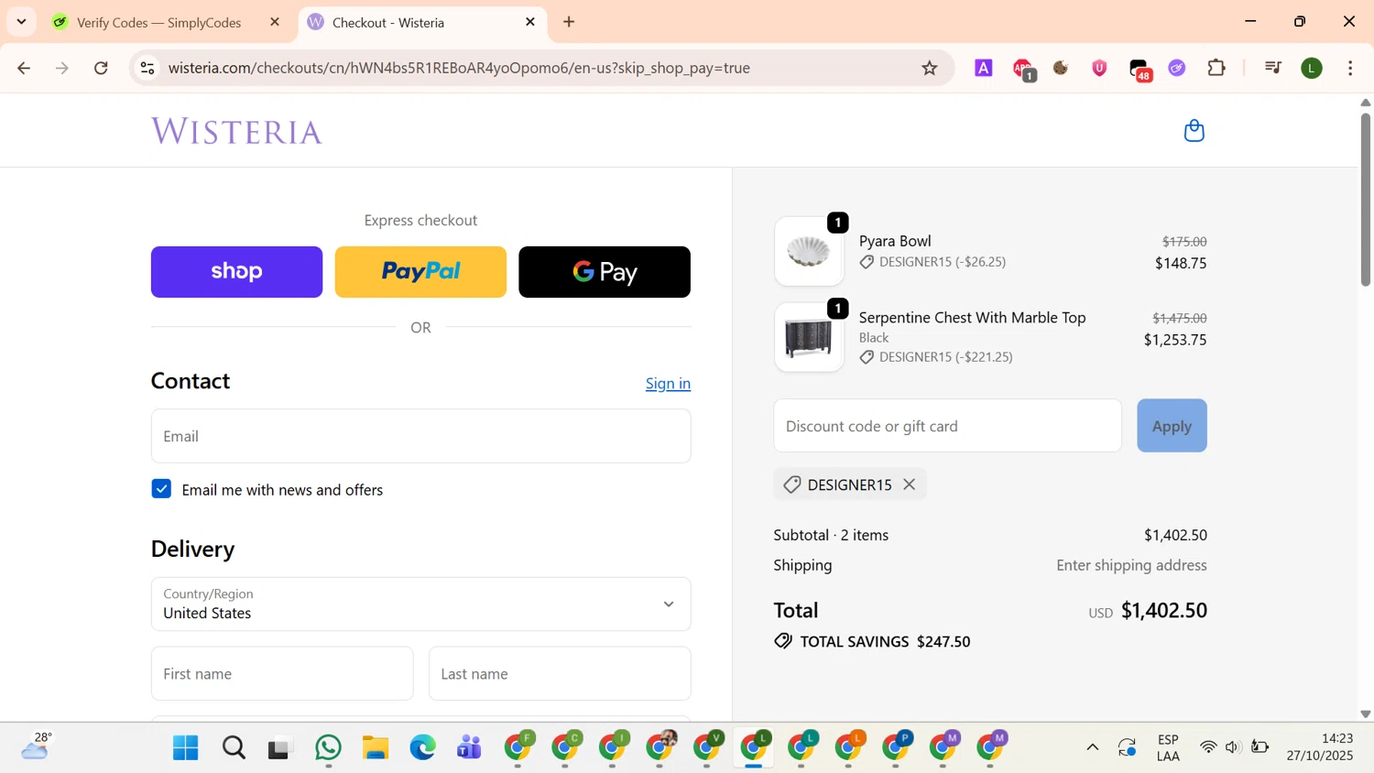Open the cookie extension icon
This screenshot has width=1374, height=773.
click(1061, 68)
